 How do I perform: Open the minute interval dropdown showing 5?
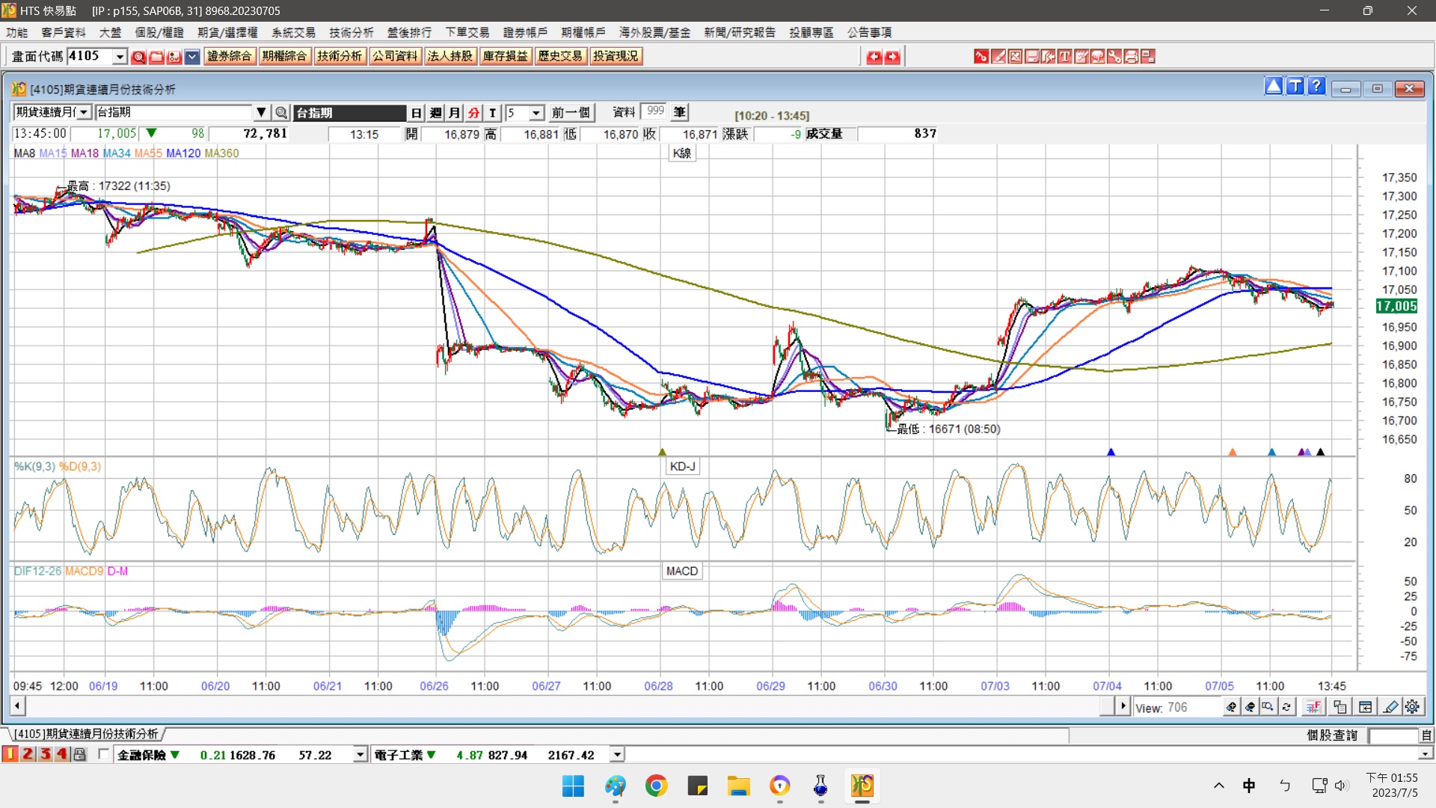536,113
